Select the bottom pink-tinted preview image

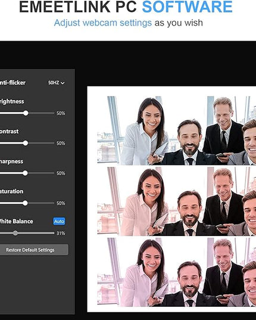tap(176, 272)
